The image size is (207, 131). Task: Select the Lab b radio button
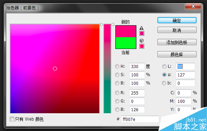(164, 83)
